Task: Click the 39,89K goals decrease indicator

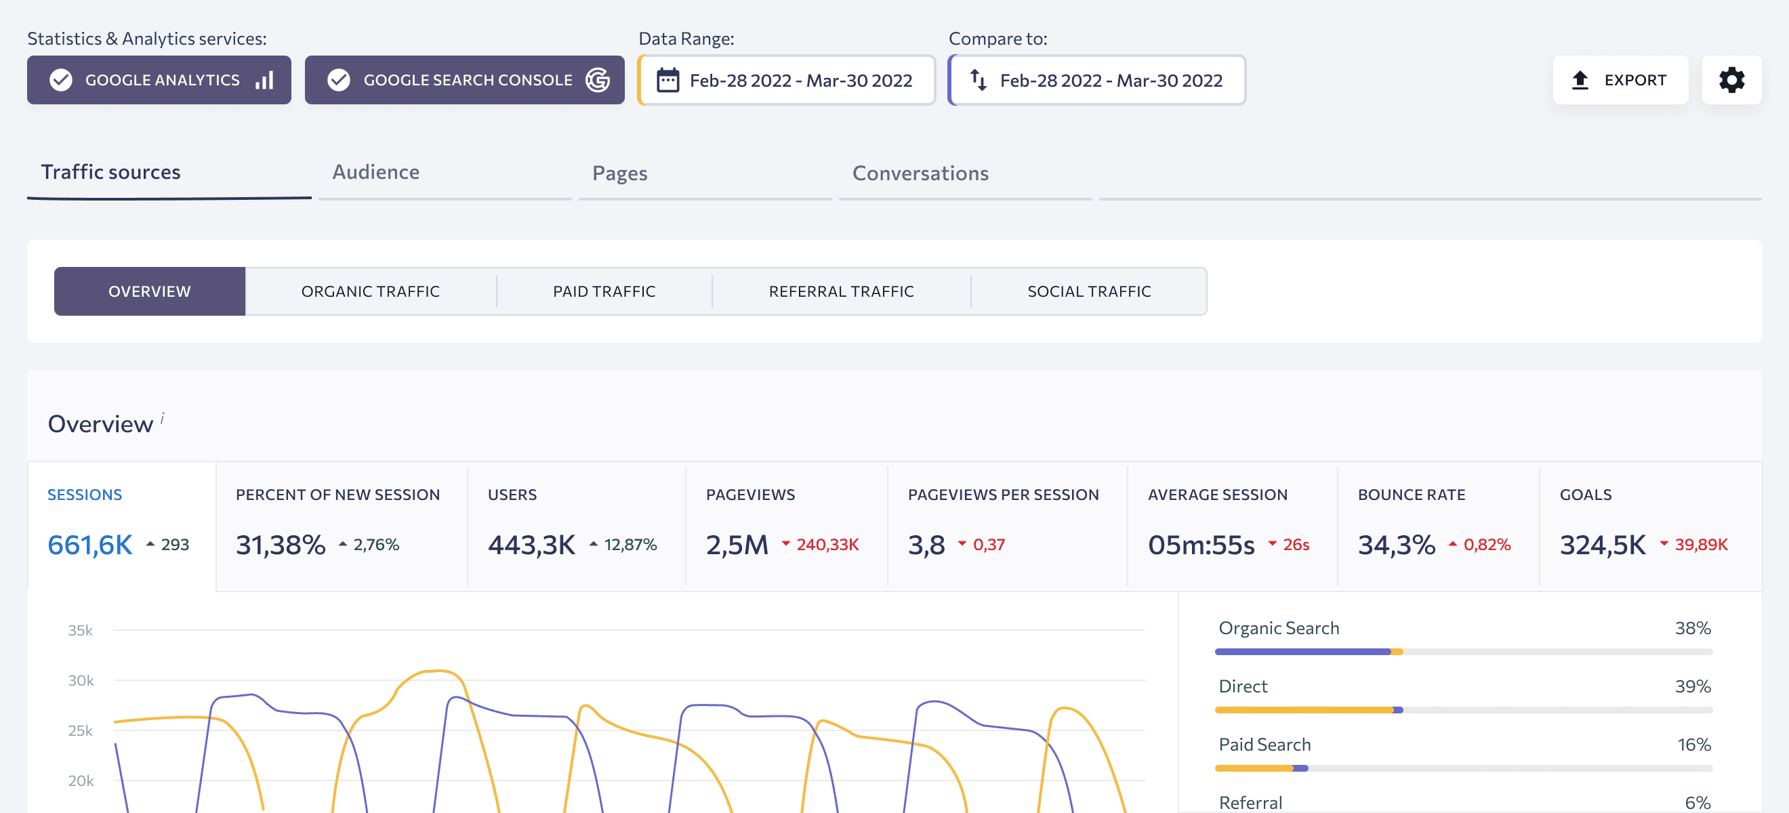Action: click(x=1693, y=544)
